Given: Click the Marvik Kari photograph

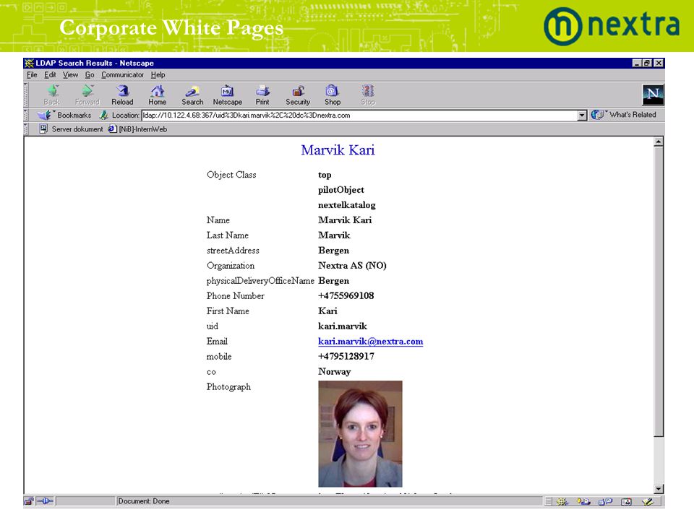Looking at the screenshot, I should [360, 434].
